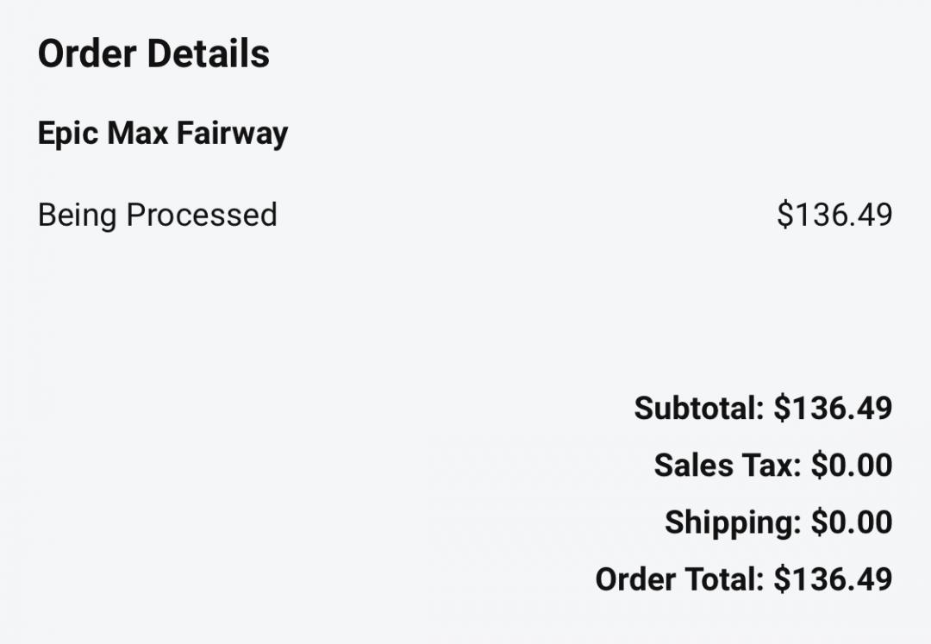The height and width of the screenshot is (644, 931).
Task: Click the word Fairway in product title
Action: coord(232,134)
